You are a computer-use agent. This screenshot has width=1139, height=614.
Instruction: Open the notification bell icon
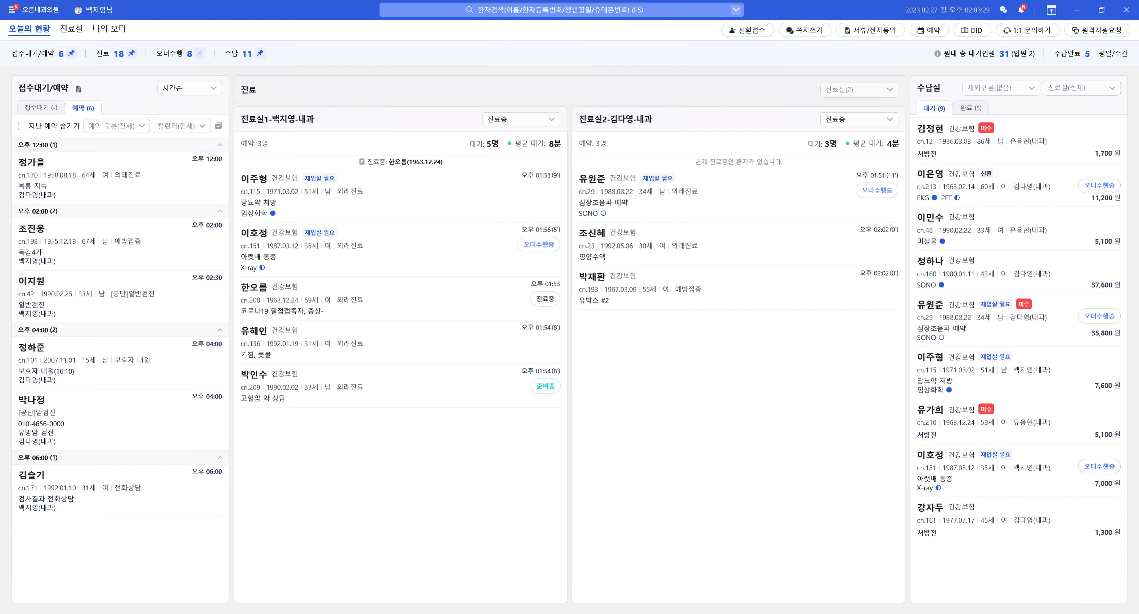[x=1021, y=10]
